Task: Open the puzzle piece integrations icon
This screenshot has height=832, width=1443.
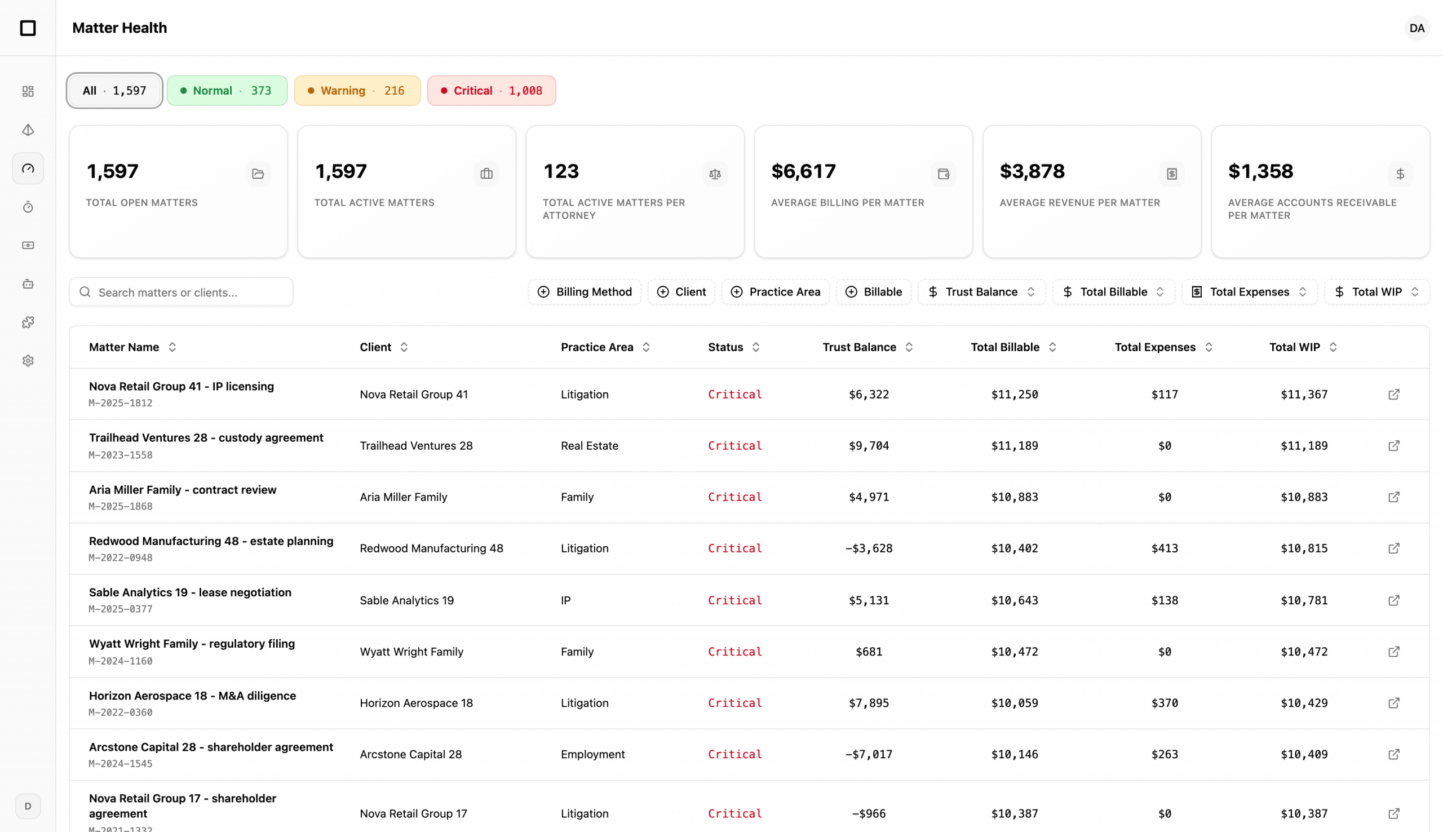Action: click(x=28, y=322)
